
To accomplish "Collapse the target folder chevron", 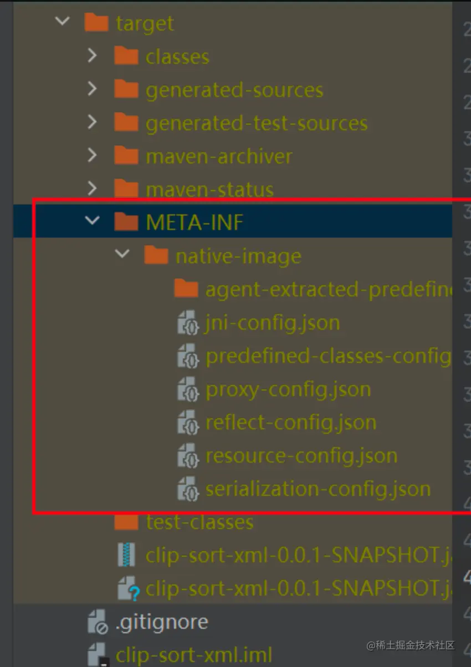I will coord(63,22).
